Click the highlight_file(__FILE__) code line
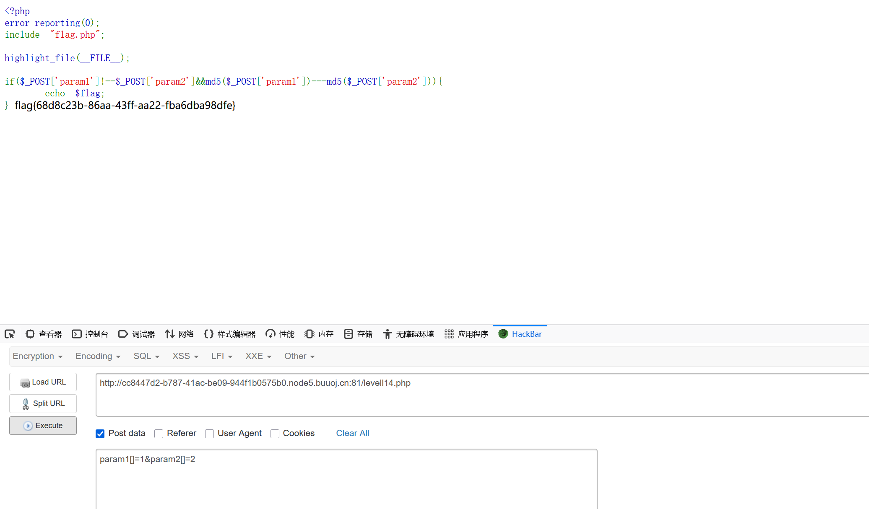Image resolution: width=869 pixels, height=509 pixels. click(67, 58)
